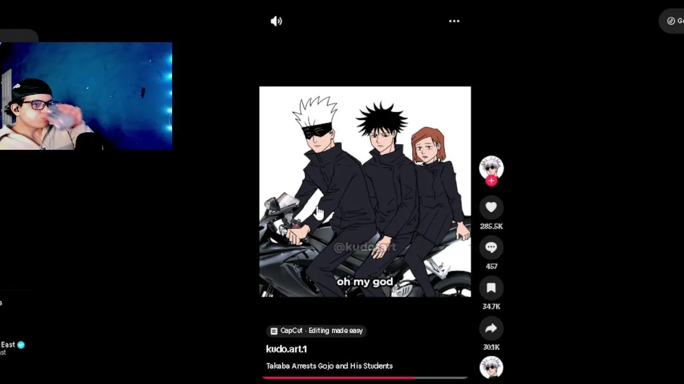Screen dimensions: 684x384
Task: Open the three-dot more options menu
Action: [x=454, y=21]
